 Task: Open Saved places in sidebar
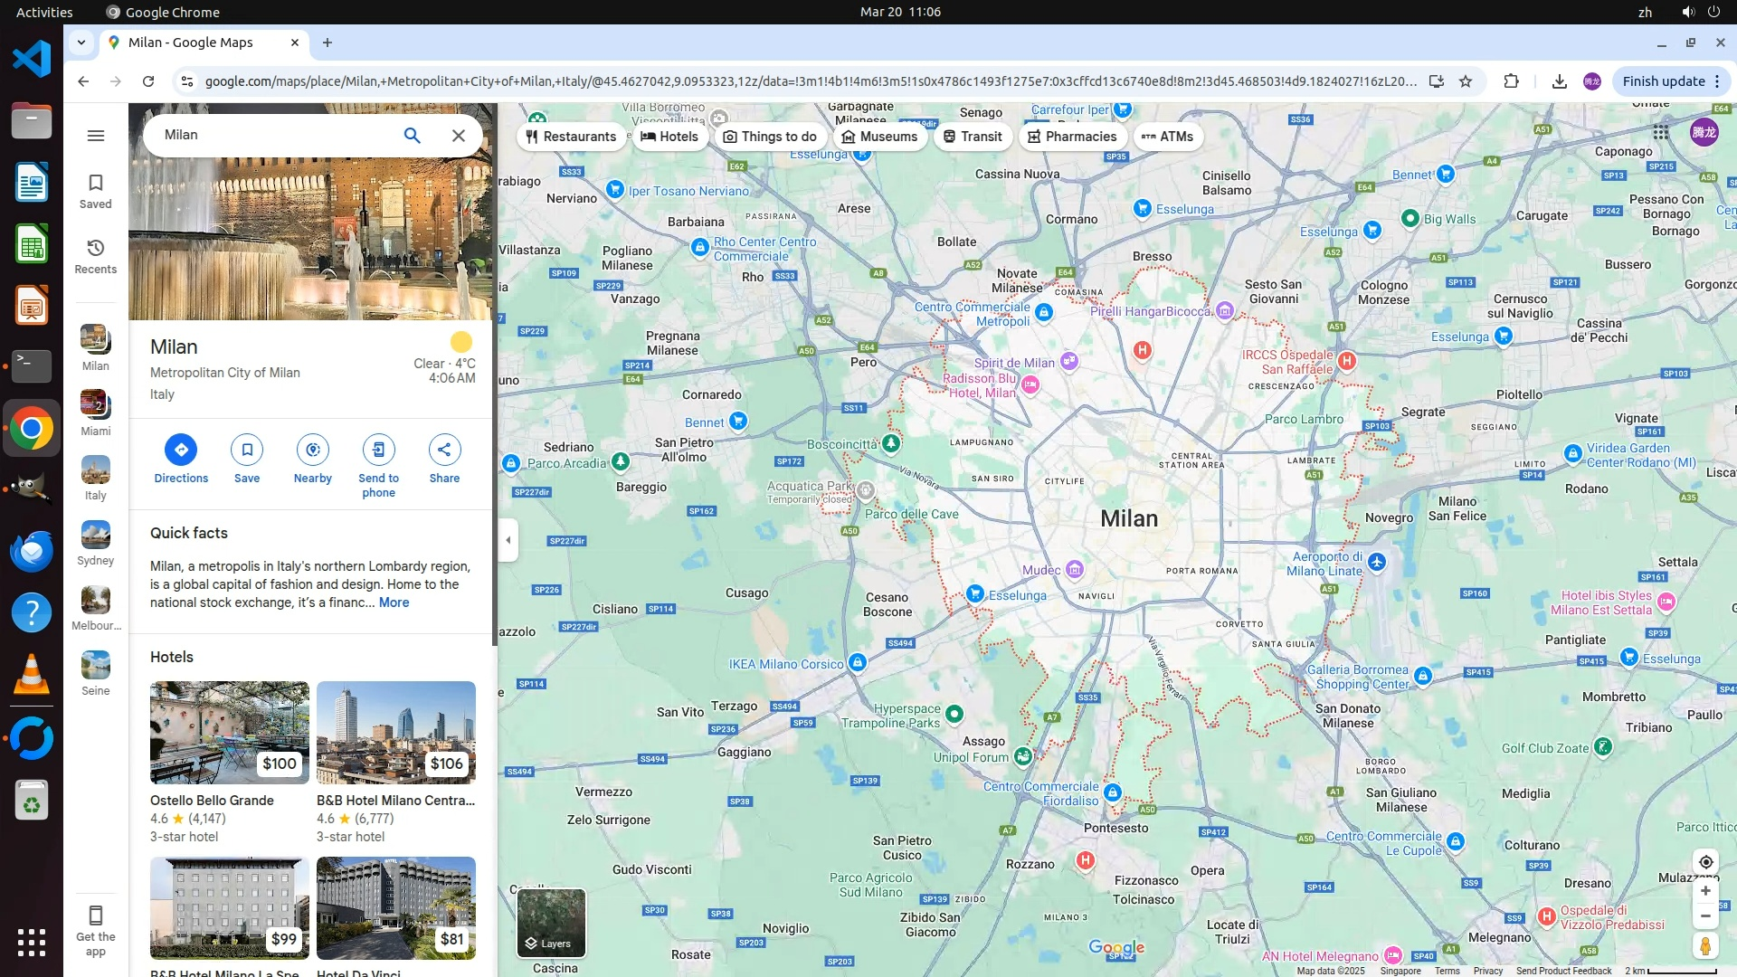coord(95,191)
